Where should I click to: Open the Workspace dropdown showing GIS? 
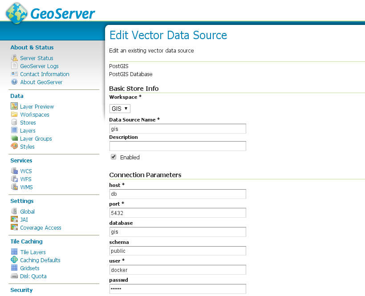coord(119,108)
